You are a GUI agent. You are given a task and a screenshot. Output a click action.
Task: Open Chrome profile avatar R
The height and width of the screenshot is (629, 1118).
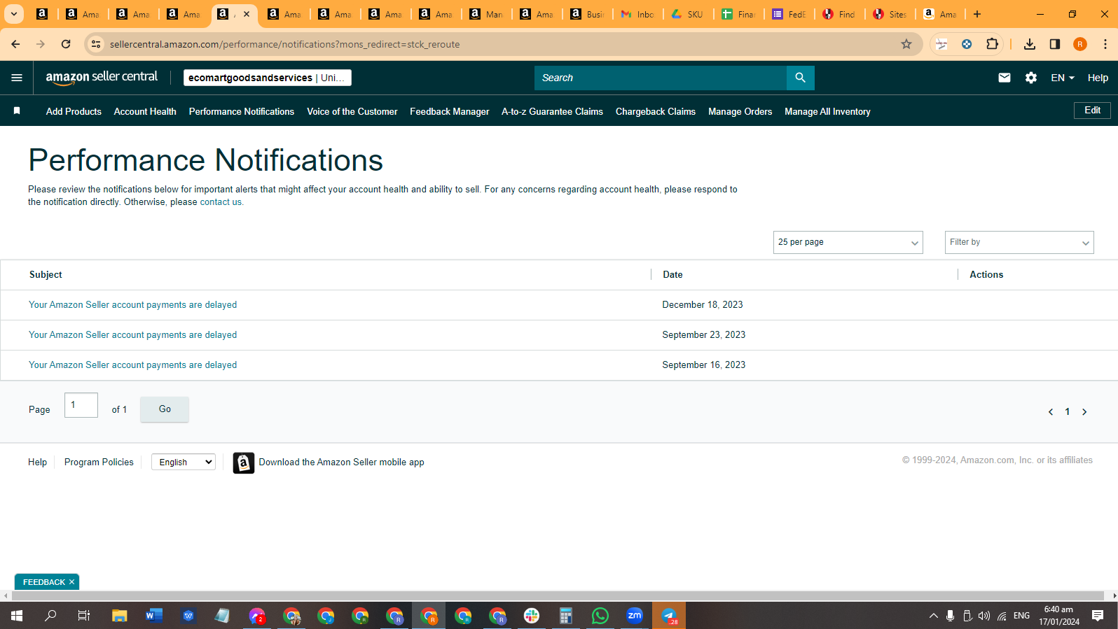coord(1079,44)
